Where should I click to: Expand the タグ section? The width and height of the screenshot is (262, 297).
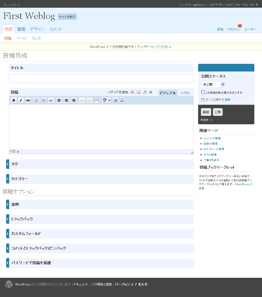coord(100,164)
